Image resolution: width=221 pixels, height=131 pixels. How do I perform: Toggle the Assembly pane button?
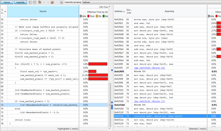[x=20, y=2]
